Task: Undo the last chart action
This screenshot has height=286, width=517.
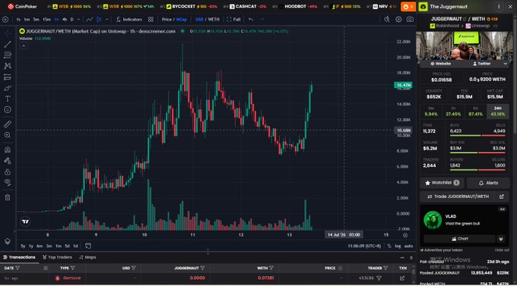Action: (251, 20)
